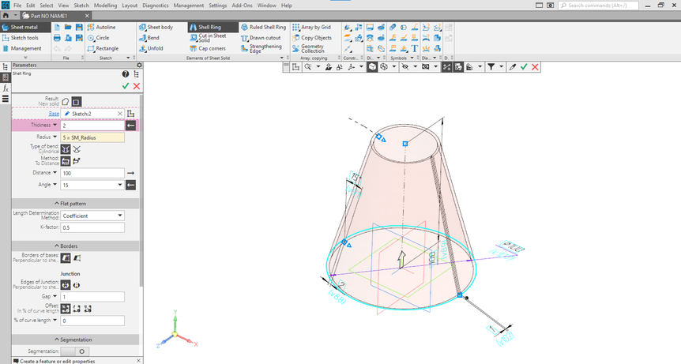Open the Settings menu
Screen dimensions: 681x364
[217, 6]
